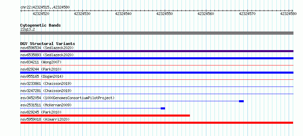Click the small blue block on esv2531511 track
The height and width of the screenshot is (136, 303).
(163, 108)
